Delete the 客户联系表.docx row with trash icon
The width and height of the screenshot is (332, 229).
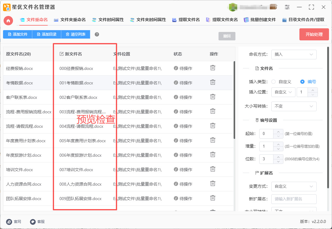(x=212, y=97)
